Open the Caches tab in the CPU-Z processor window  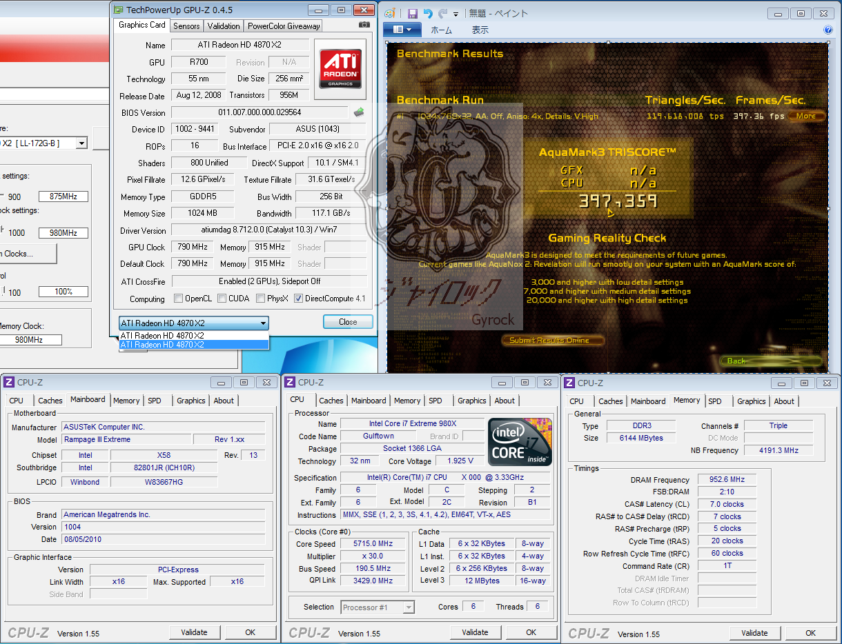[x=331, y=401]
